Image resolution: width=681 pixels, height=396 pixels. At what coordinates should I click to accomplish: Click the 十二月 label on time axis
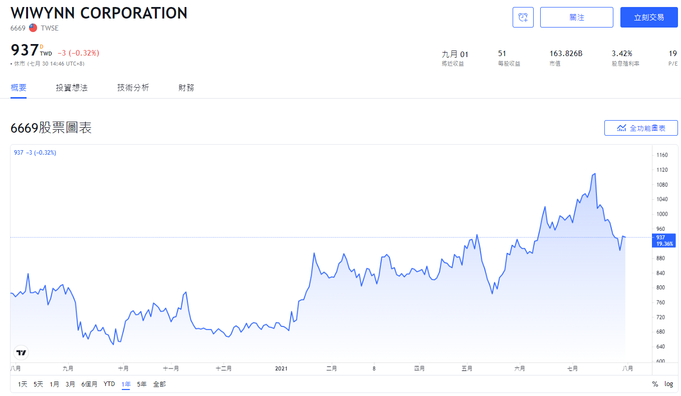tap(223, 368)
